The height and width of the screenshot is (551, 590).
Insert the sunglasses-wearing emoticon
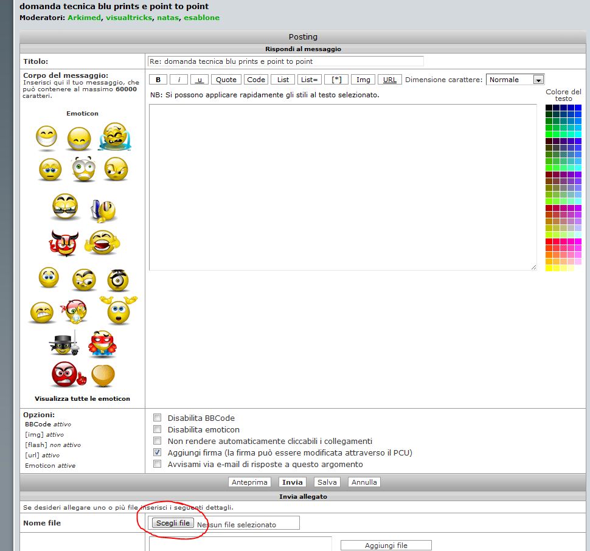click(65, 207)
